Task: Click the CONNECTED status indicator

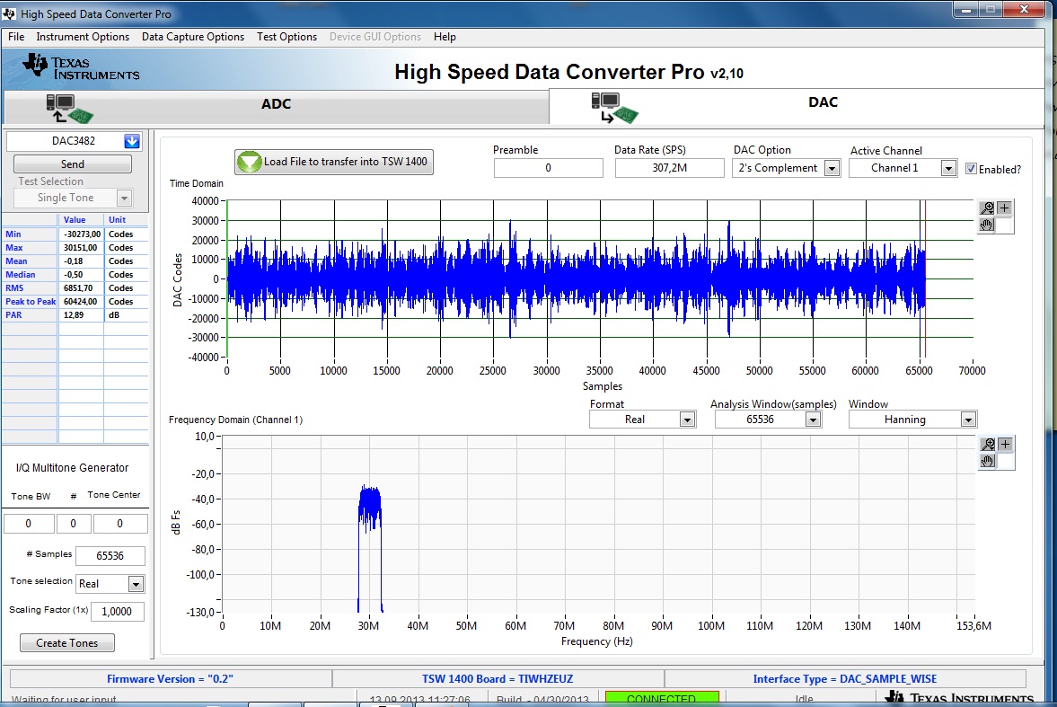Action: pyautogui.click(x=662, y=697)
